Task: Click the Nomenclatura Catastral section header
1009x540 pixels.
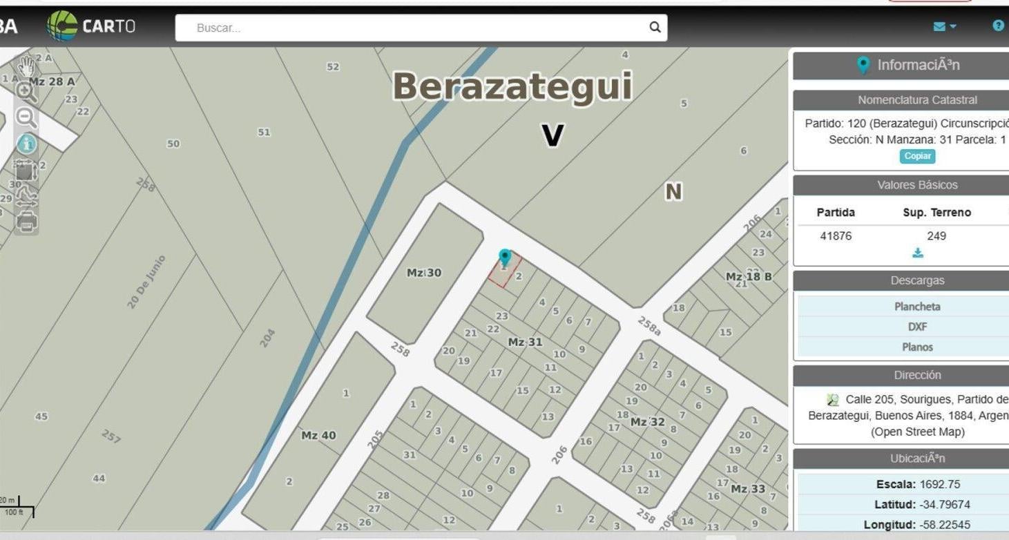Action: [x=901, y=100]
